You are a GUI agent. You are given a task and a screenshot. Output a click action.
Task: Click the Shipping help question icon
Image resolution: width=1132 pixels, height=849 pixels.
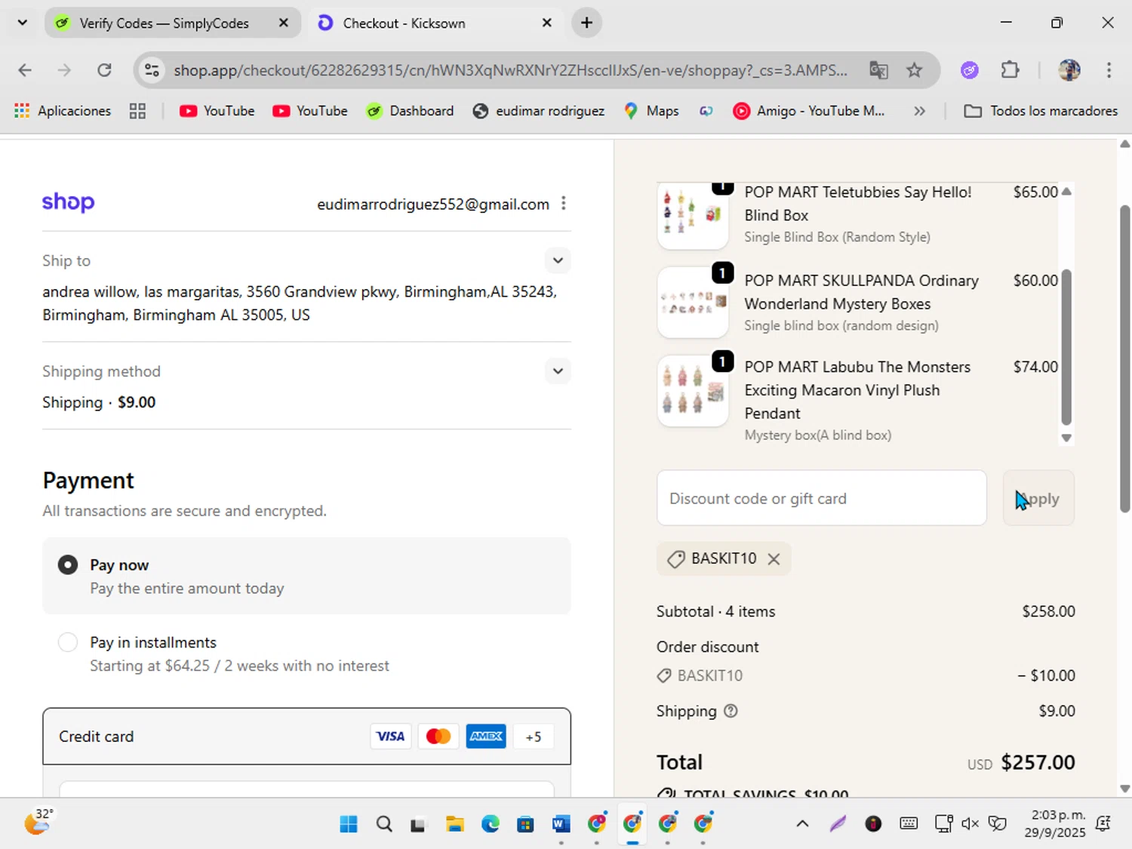pos(731,711)
